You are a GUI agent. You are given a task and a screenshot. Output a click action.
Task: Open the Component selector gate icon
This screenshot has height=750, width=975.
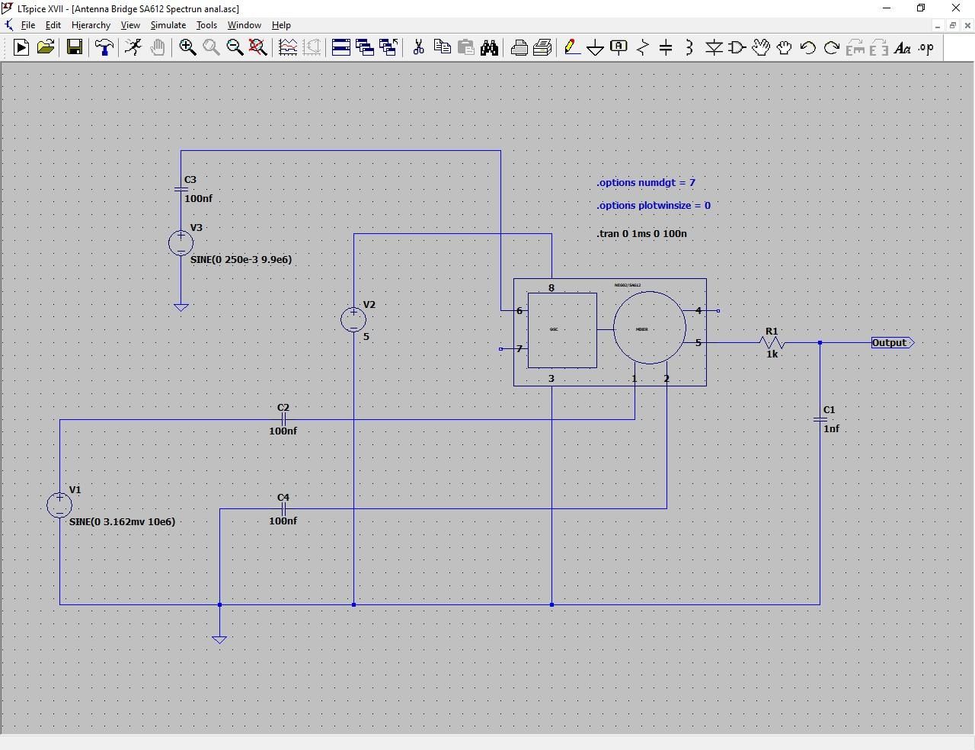tap(737, 47)
